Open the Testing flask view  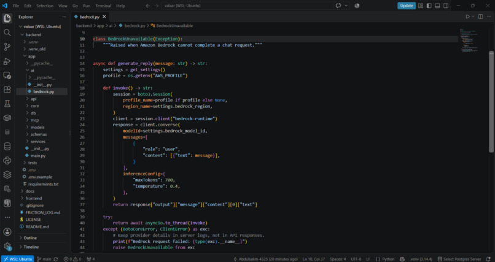7,104
